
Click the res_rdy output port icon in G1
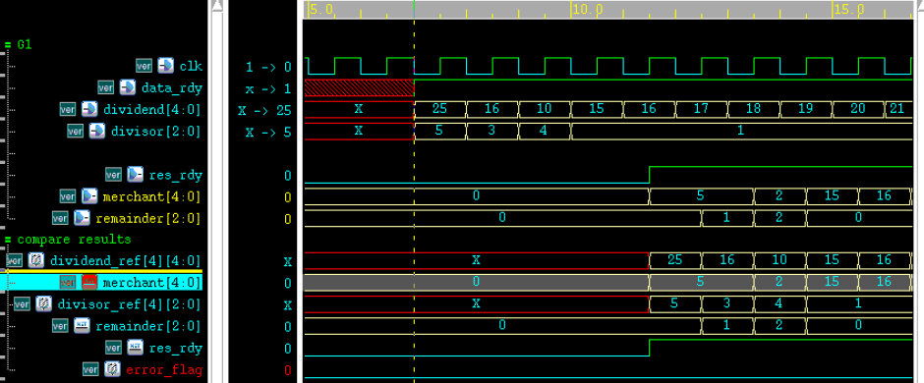tap(135, 174)
